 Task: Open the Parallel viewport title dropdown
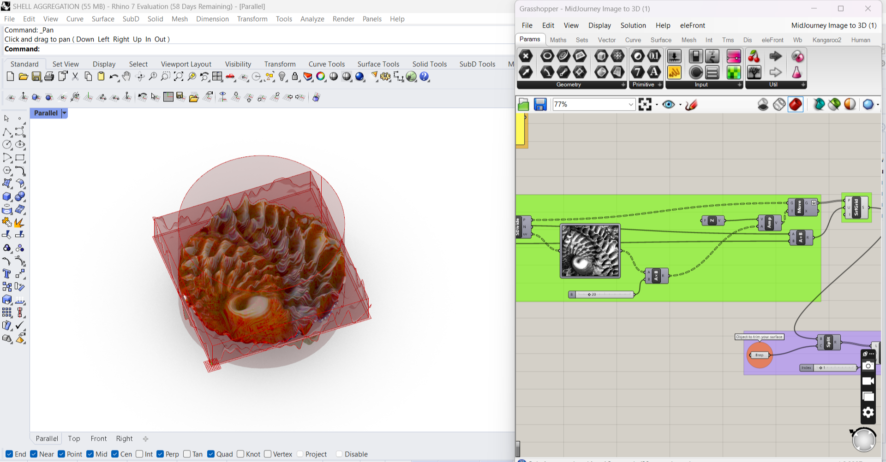pos(64,113)
